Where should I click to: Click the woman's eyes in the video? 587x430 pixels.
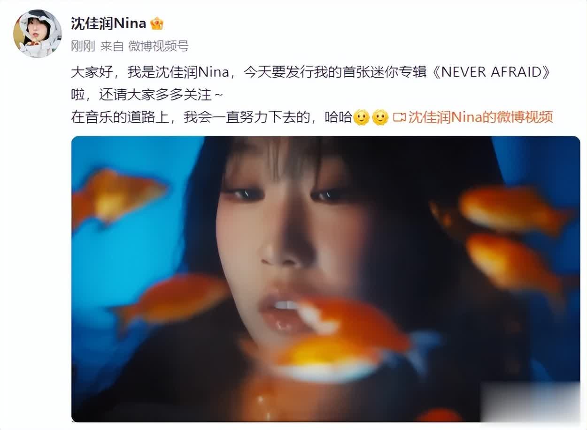point(285,194)
